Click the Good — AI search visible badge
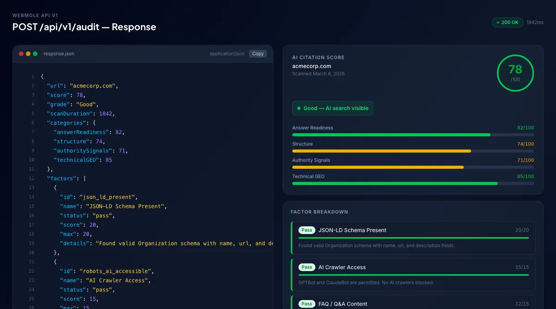The height and width of the screenshot is (309, 556). [333, 108]
